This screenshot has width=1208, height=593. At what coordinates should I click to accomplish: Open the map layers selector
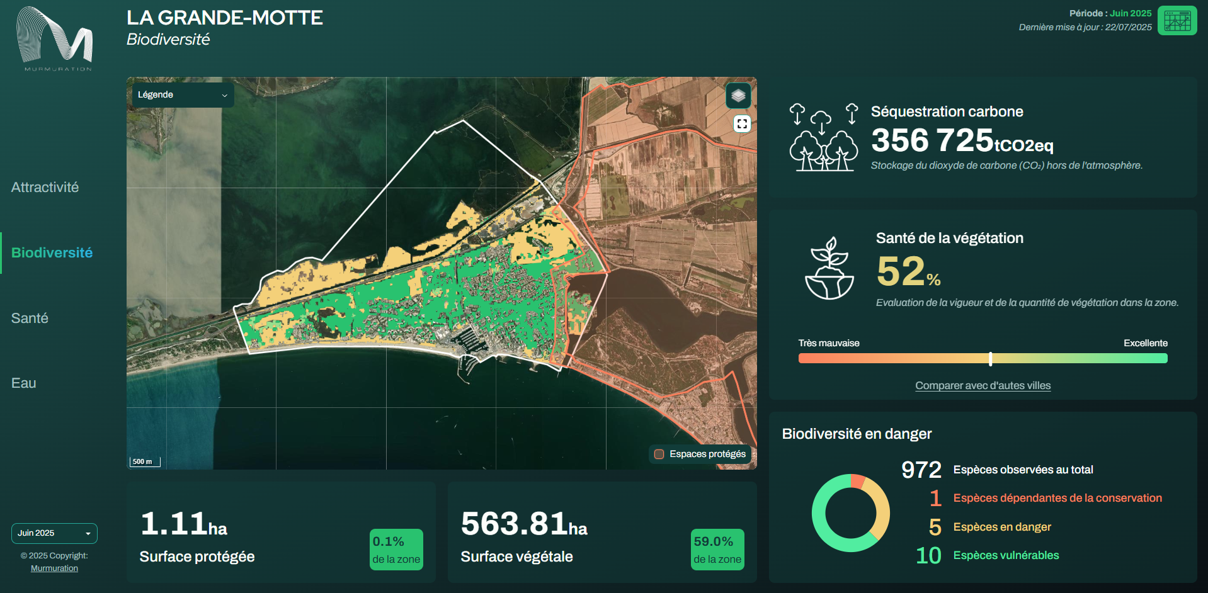(x=738, y=96)
